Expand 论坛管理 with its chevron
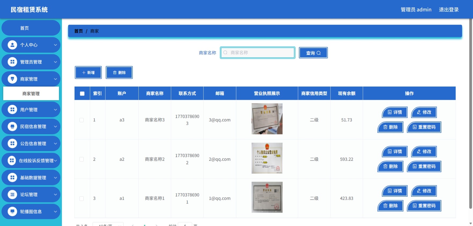Screen dimensions: 473x226 [55, 194]
